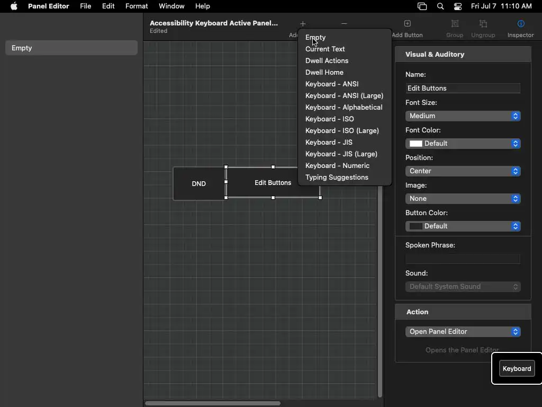Open the Apple menu
542x407 pixels.
[x=14, y=6]
